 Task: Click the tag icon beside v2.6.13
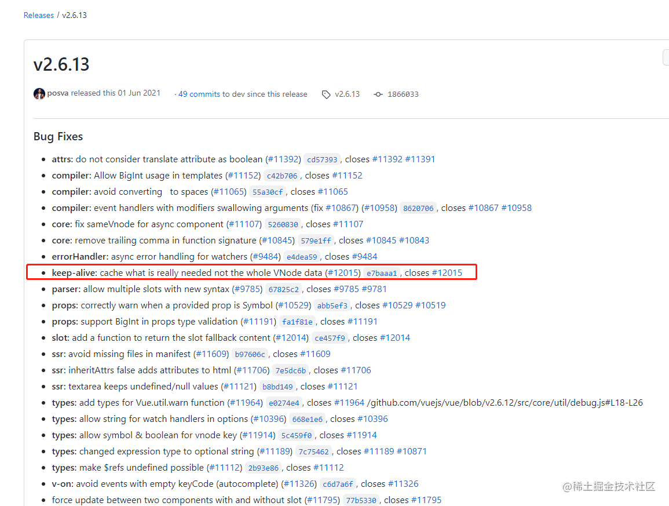coord(326,94)
